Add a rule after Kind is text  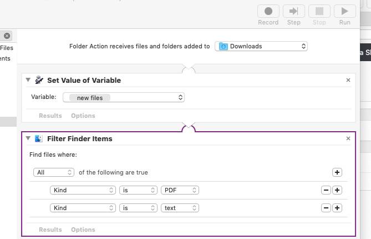point(337,208)
